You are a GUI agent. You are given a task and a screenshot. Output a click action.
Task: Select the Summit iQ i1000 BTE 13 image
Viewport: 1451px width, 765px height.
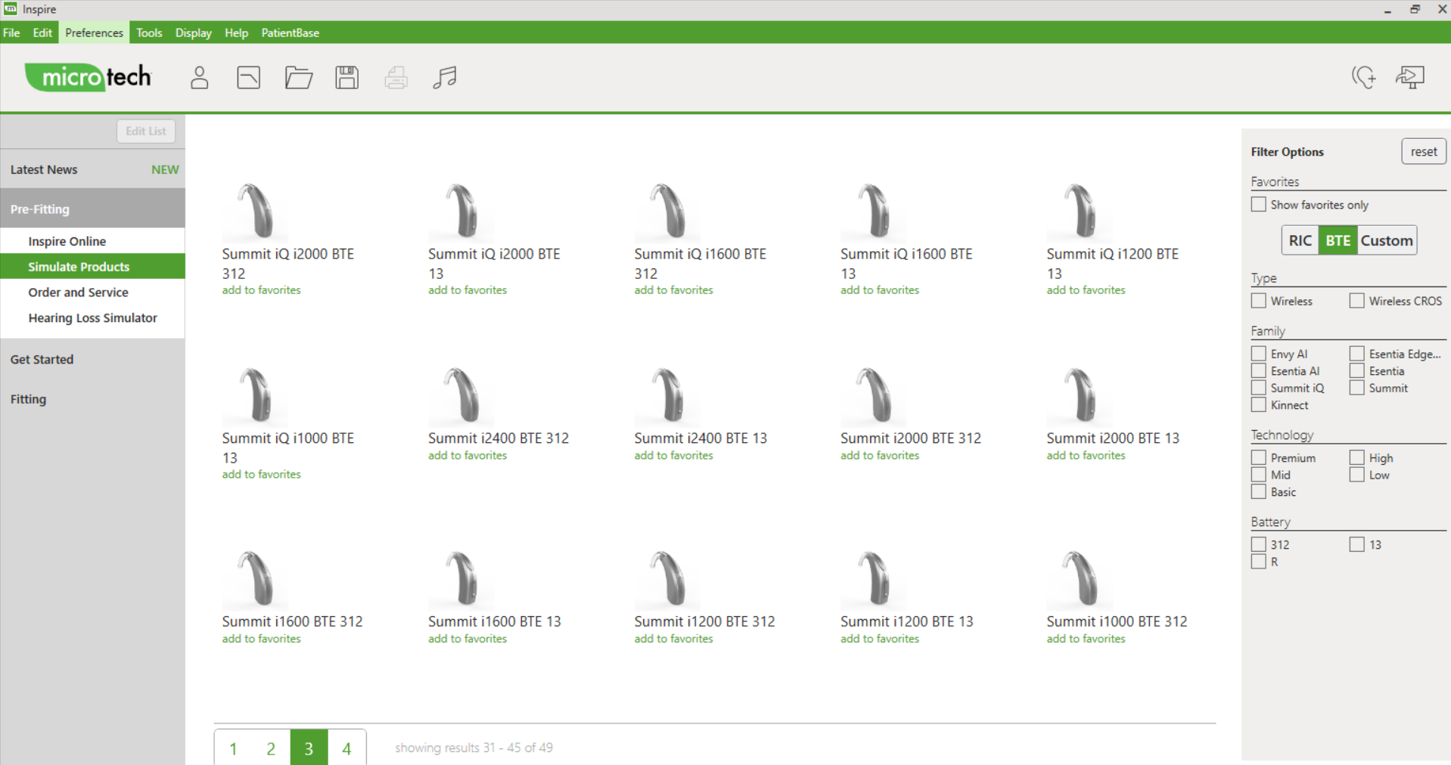coord(255,396)
